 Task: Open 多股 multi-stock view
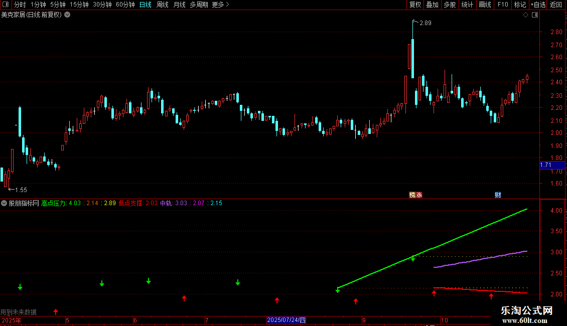click(x=450, y=5)
